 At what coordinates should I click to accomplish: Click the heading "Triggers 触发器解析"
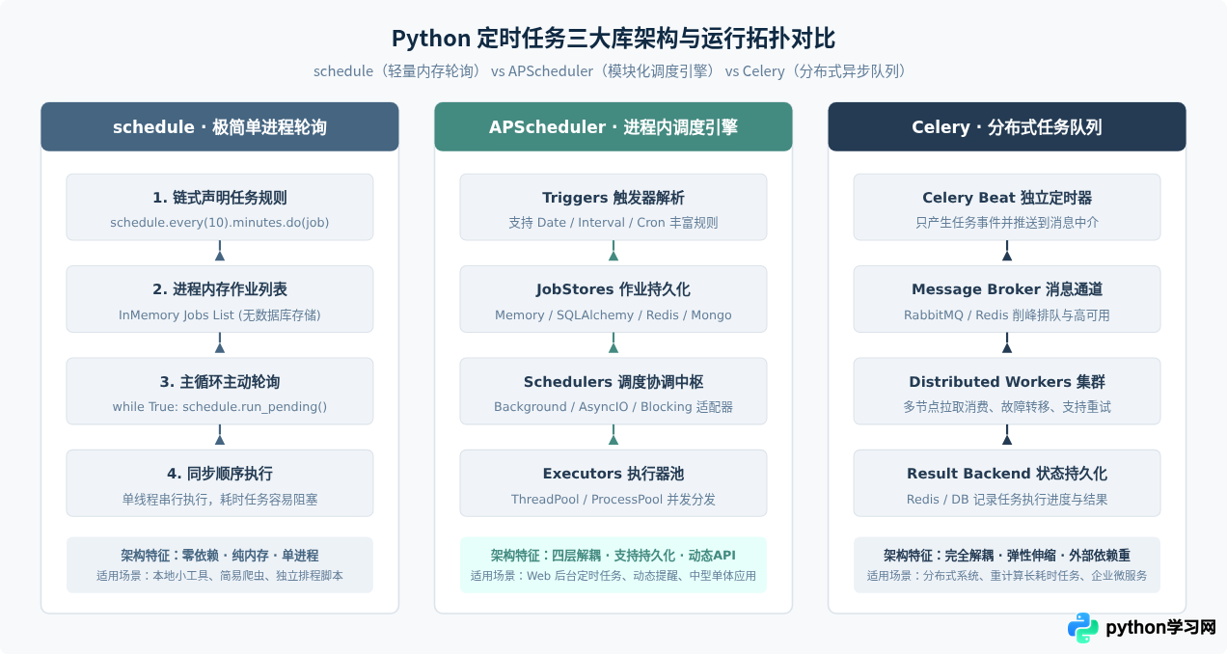(613, 198)
